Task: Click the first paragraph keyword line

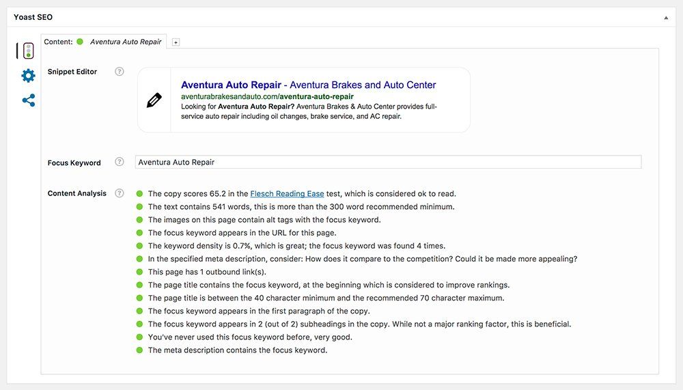Action: (259, 311)
